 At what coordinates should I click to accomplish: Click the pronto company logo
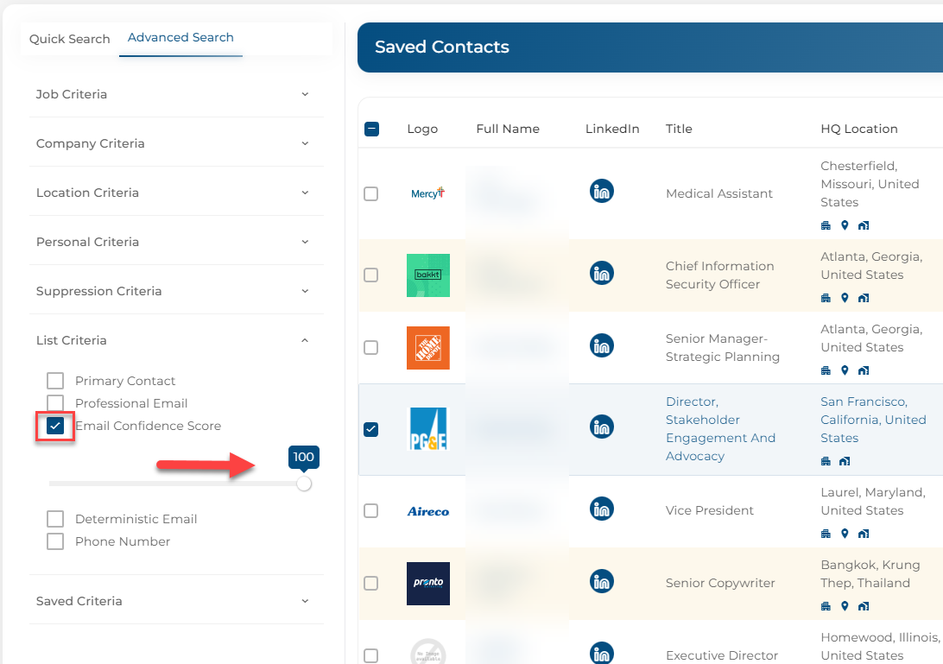pyautogui.click(x=427, y=584)
